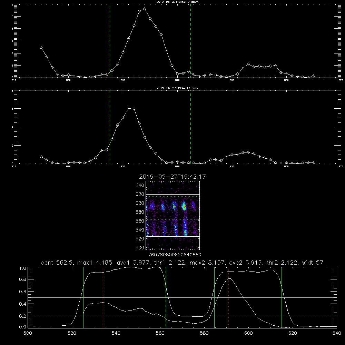Click the 620 label on the bottom plot x-axis
Image resolution: width=345 pixels, height=345 pixels.
tap(293, 333)
